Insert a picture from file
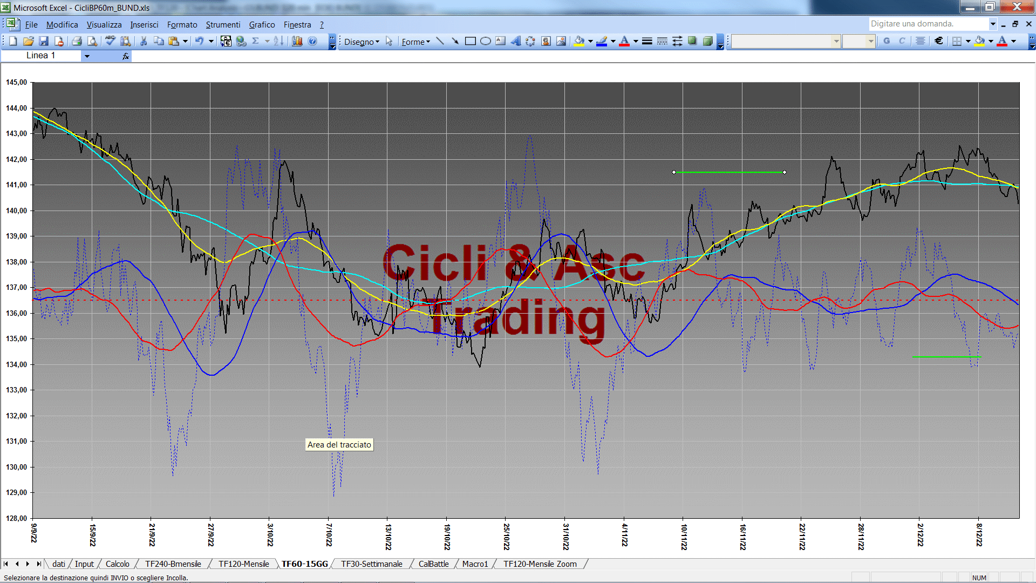Viewport: 1036px width, 583px height. pyautogui.click(x=561, y=41)
